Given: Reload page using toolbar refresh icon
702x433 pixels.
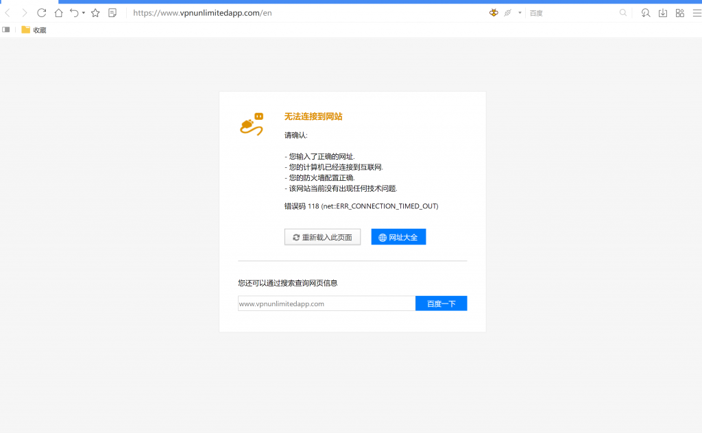Looking at the screenshot, I should (x=42, y=13).
